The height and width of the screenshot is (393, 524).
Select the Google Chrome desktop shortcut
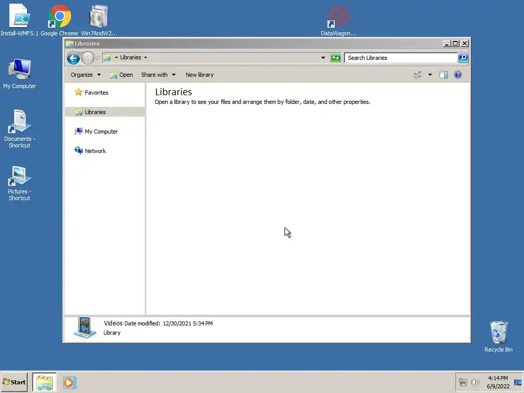click(x=59, y=20)
